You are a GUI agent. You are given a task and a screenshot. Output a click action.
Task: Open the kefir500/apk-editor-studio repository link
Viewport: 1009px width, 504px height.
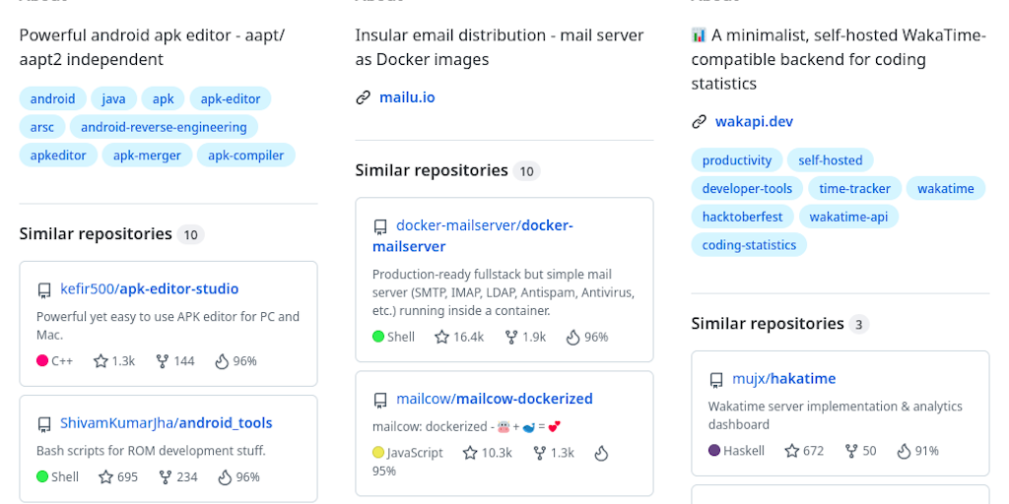[149, 289]
